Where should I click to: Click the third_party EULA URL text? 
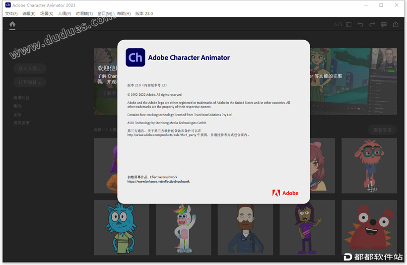click(x=162, y=135)
